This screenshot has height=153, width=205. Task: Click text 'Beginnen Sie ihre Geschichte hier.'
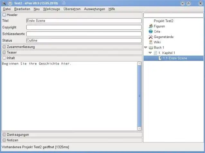click(37, 64)
